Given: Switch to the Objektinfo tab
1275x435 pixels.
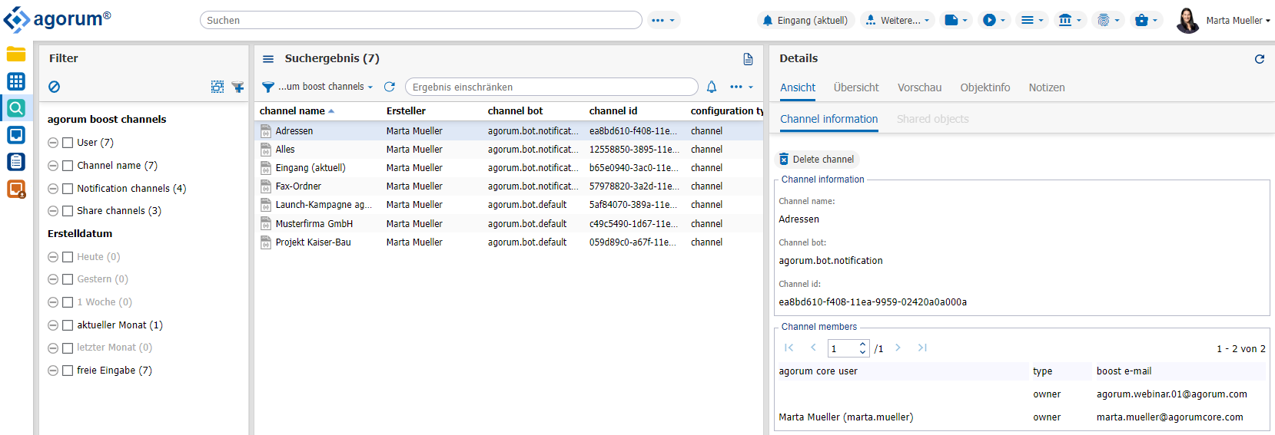Looking at the screenshot, I should point(985,87).
